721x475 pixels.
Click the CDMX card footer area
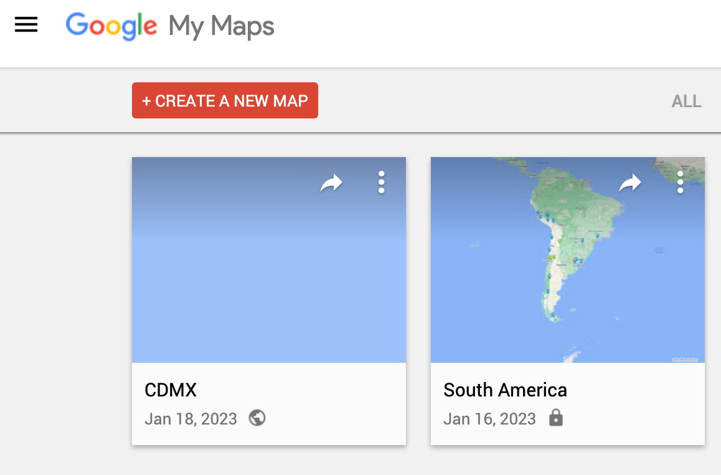point(269,404)
